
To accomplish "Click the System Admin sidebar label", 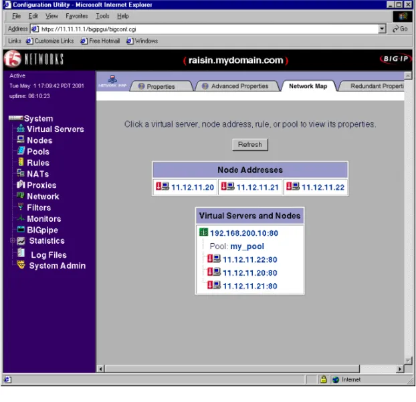I will tap(58, 266).
